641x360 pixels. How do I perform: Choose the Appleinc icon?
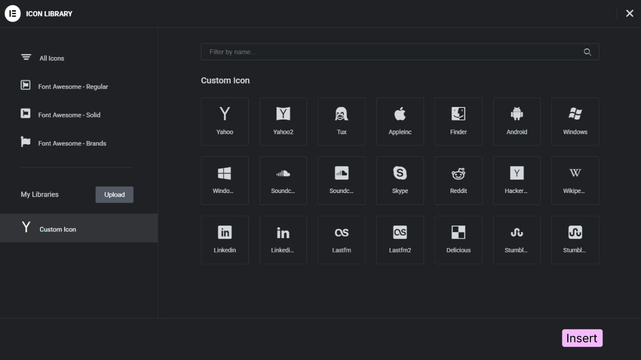(x=400, y=121)
